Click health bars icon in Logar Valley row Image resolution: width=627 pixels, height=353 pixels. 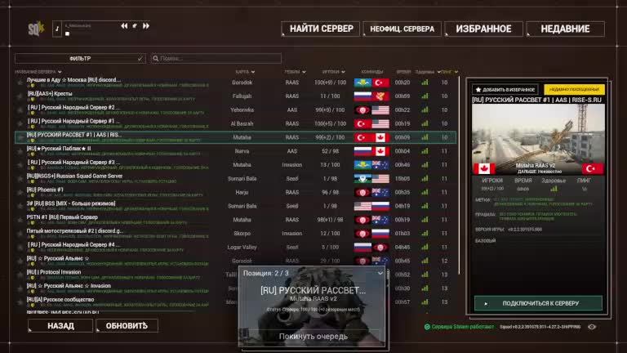425,248
